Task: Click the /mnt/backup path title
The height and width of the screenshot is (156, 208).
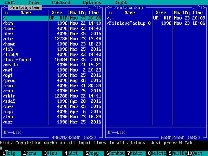Action: [128, 8]
